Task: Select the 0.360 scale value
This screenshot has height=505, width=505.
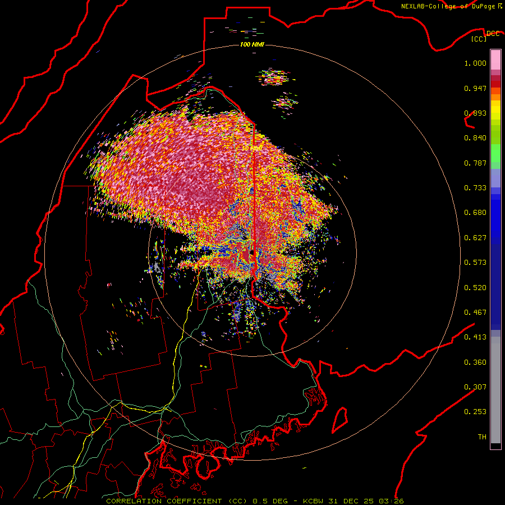Action: (475, 362)
